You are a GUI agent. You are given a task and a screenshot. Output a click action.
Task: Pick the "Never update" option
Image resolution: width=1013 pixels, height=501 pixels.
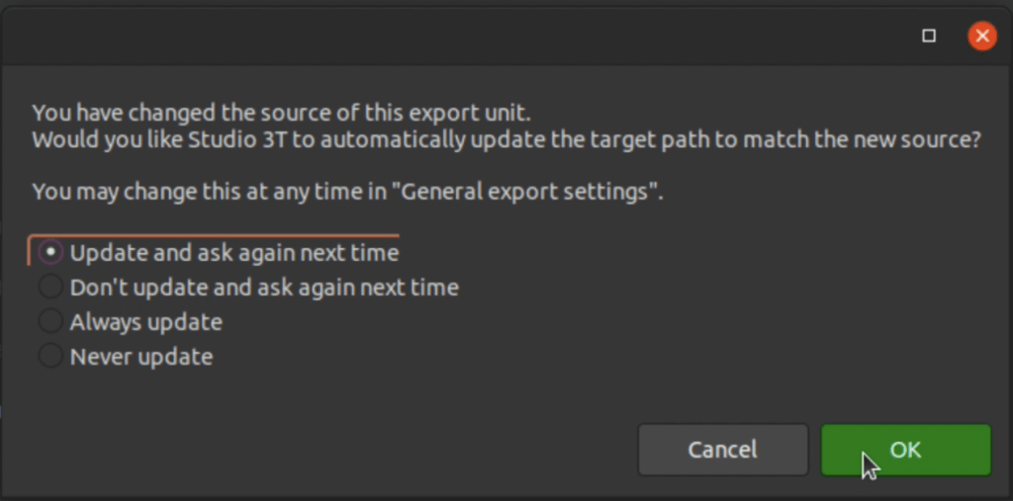pos(126,356)
